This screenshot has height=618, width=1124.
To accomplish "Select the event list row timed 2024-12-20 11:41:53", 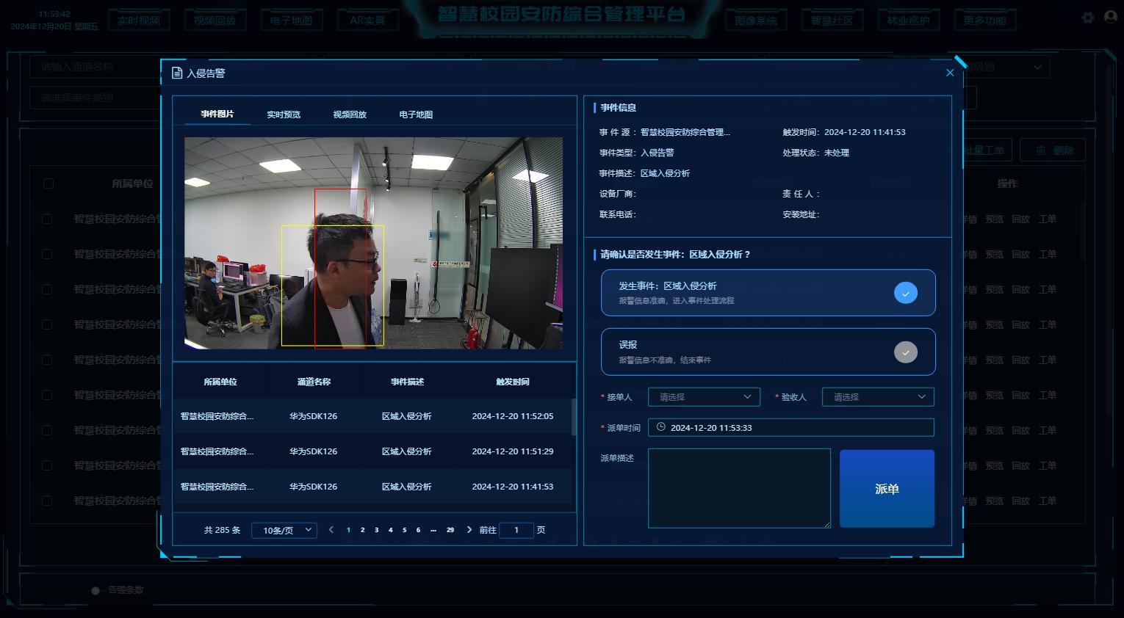I will click(x=372, y=487).
